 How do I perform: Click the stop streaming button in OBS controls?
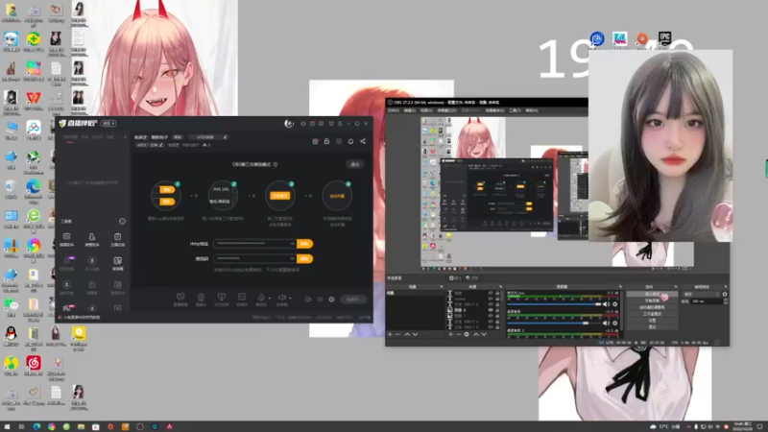coord(652,295)
